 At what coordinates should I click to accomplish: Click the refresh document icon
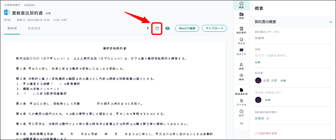pyautogui.click(x=157, y=28)
